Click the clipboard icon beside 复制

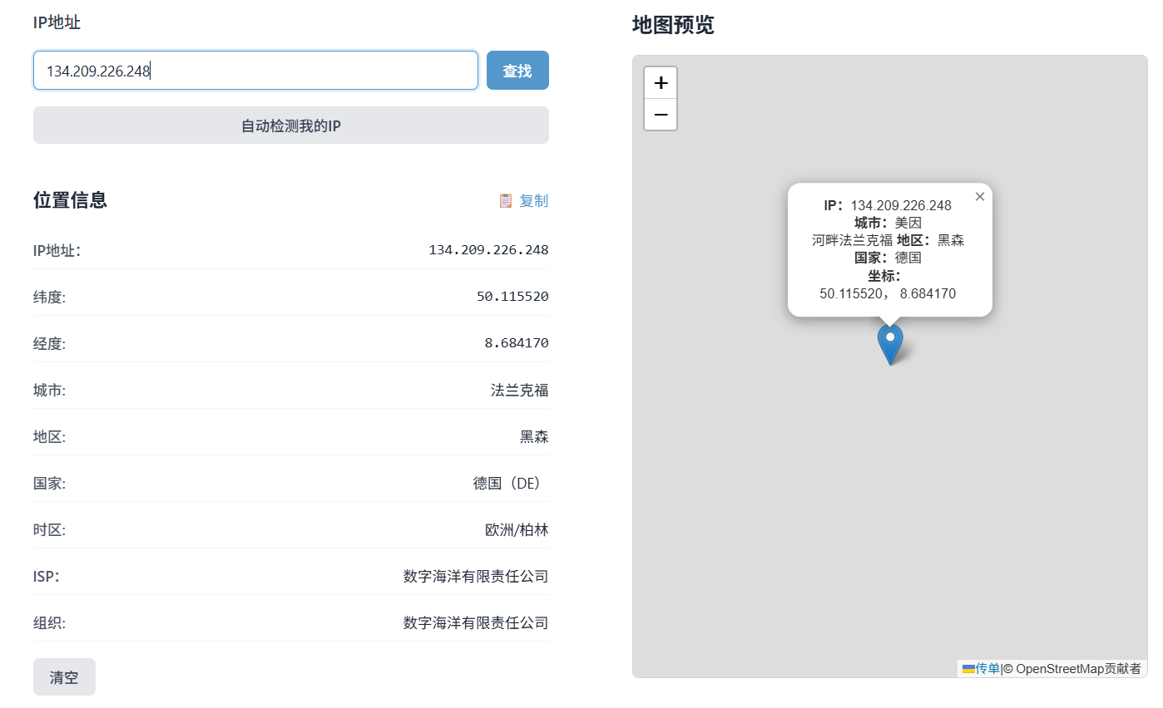point(506,201)
